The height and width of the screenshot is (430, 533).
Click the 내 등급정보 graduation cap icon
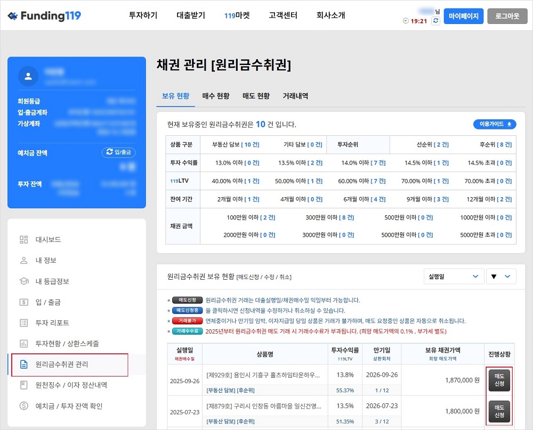(24, 281)
